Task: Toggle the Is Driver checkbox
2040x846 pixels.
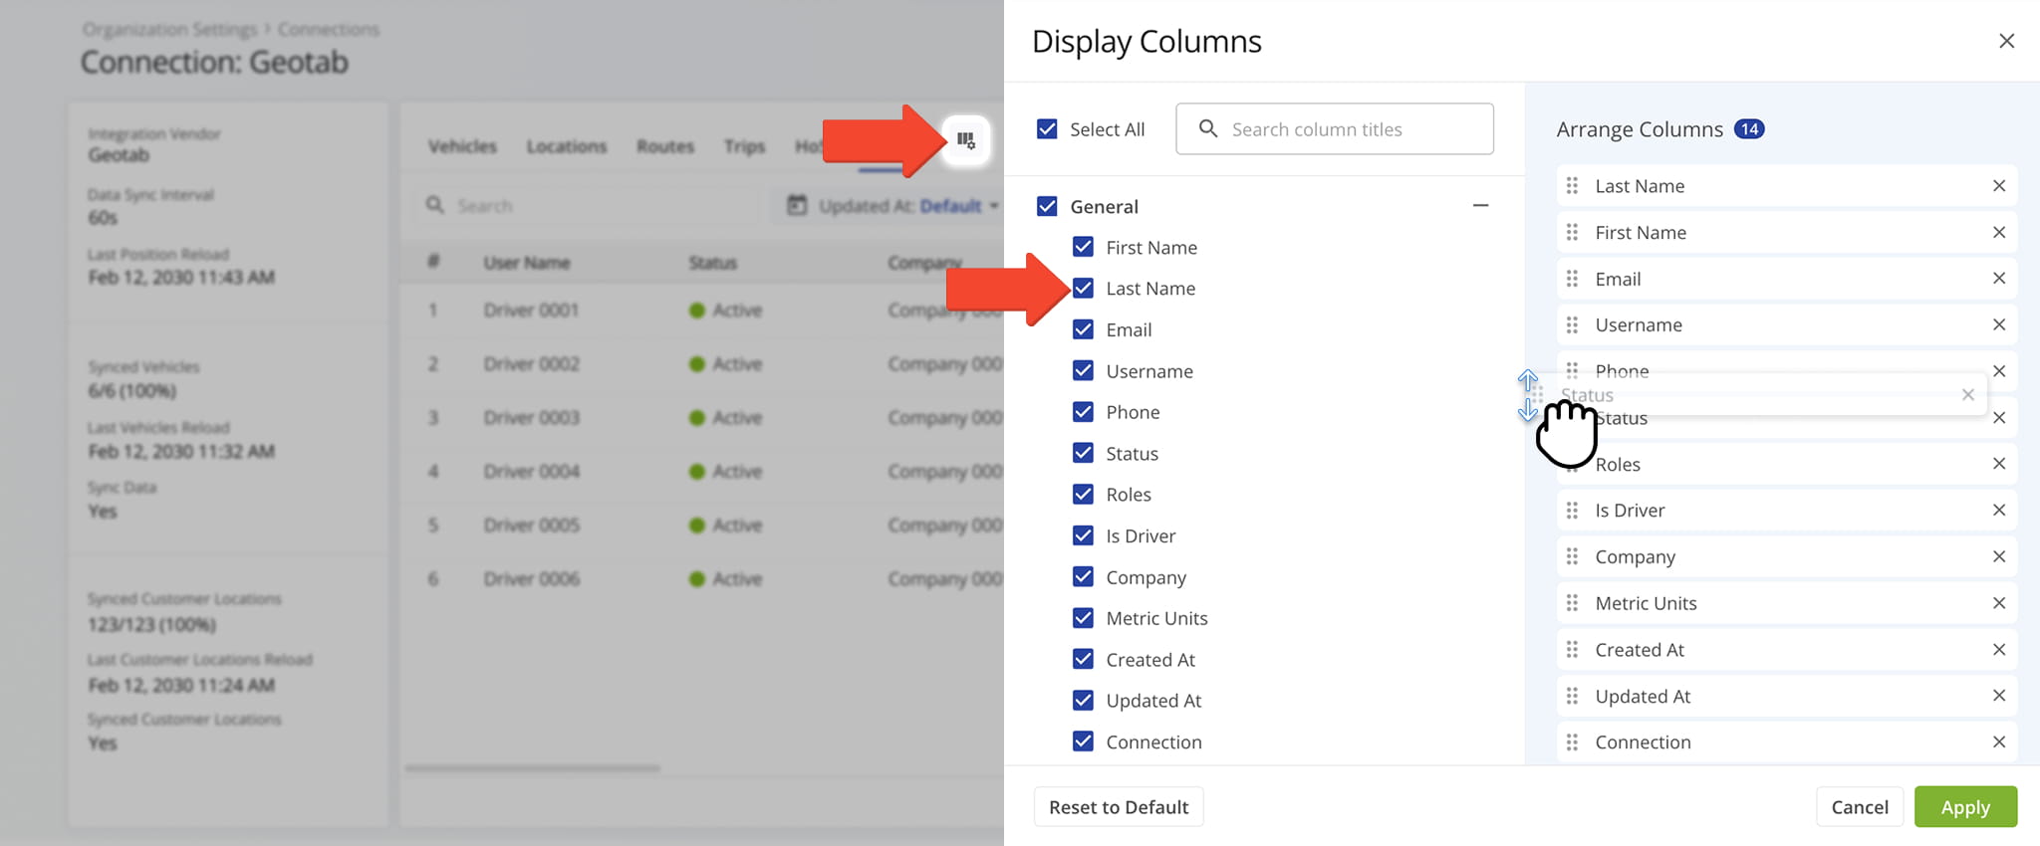Action: [1083, 535]
